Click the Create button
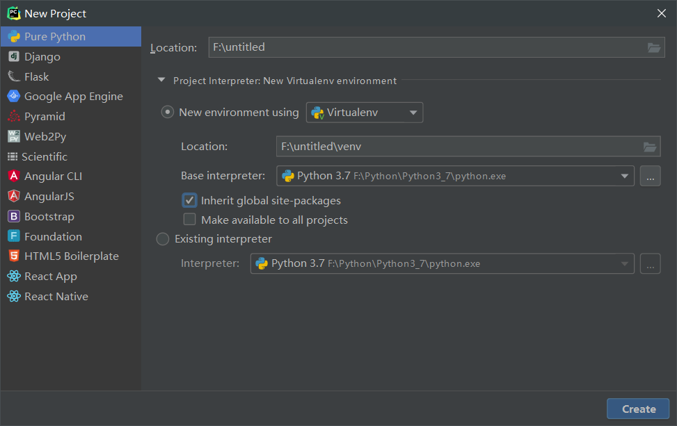Viewport: 677px width, 426px height. [638, 409]
